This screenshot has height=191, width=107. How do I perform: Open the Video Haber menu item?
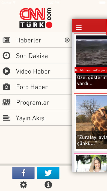(36, 71)
